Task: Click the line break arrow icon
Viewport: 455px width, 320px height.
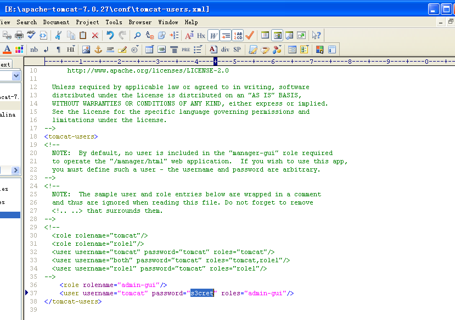Action: pyautogui.click(x=46, y=49)
